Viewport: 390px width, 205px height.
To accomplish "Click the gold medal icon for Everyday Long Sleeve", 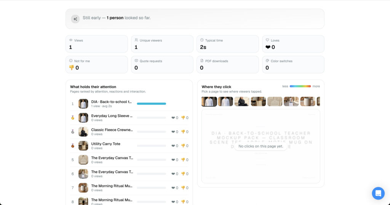I will [73, 118].
